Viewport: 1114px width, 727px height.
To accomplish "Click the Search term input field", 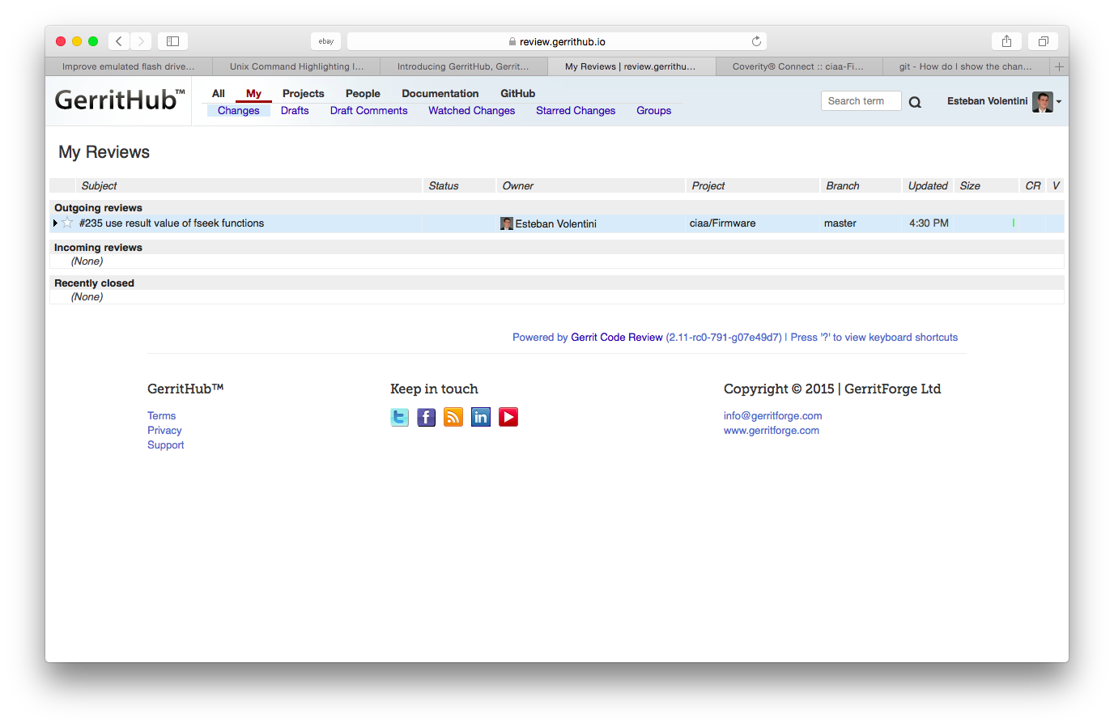I will (861, 101).
